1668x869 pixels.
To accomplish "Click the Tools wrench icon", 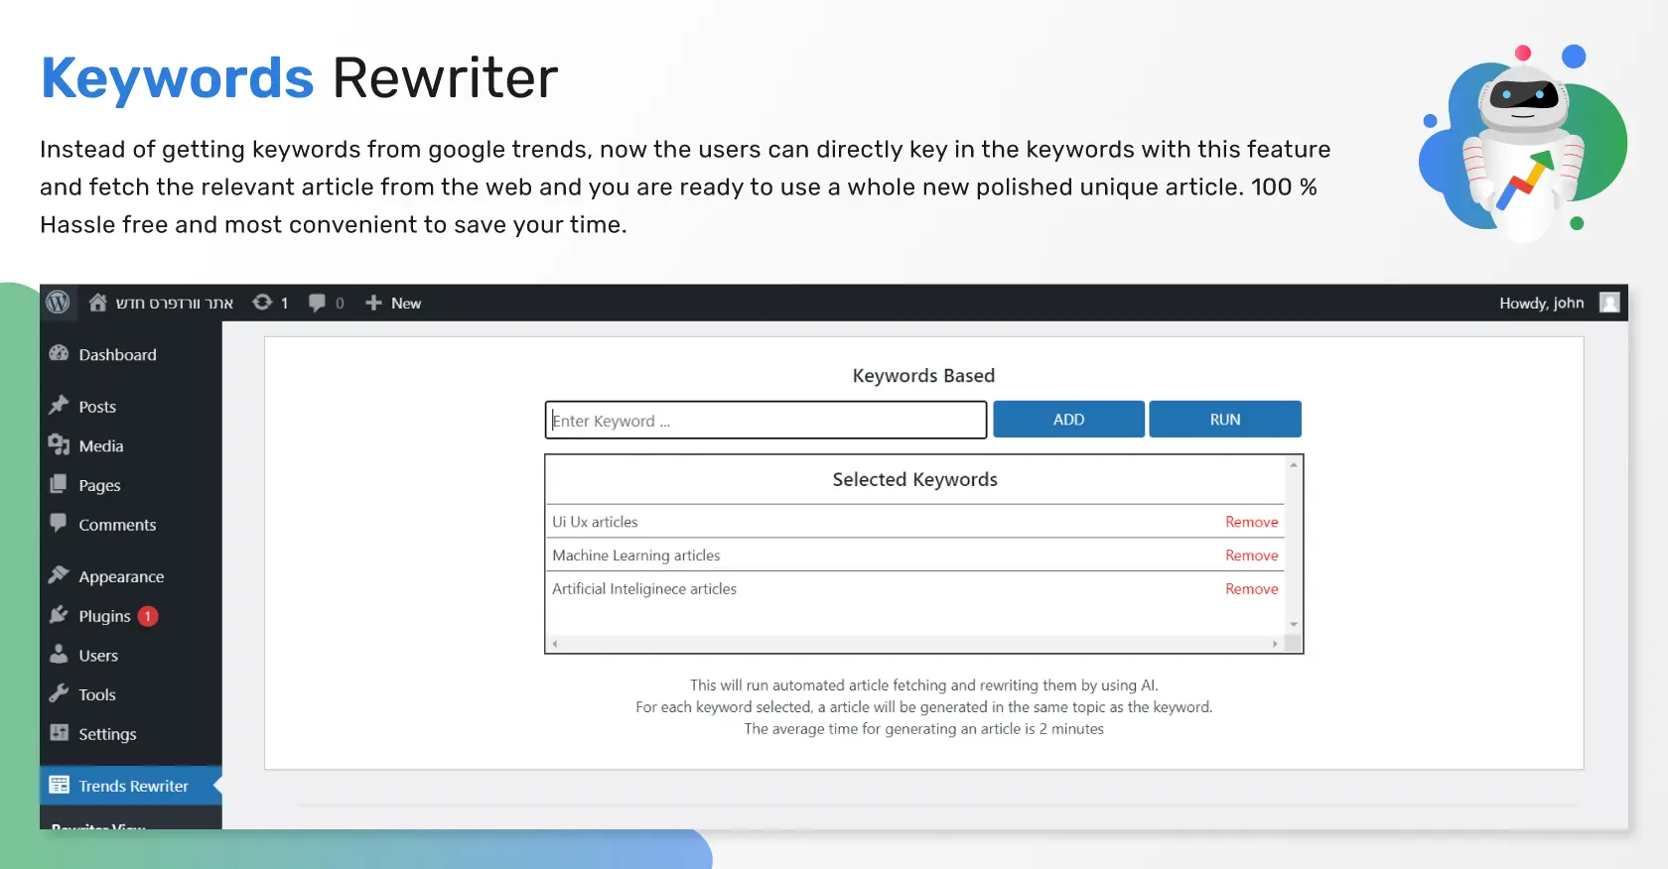I will [59, 693].
